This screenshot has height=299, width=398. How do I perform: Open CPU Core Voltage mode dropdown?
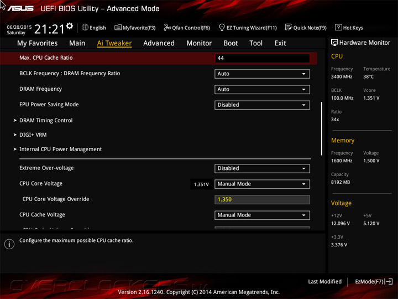[x=262, y=184]
